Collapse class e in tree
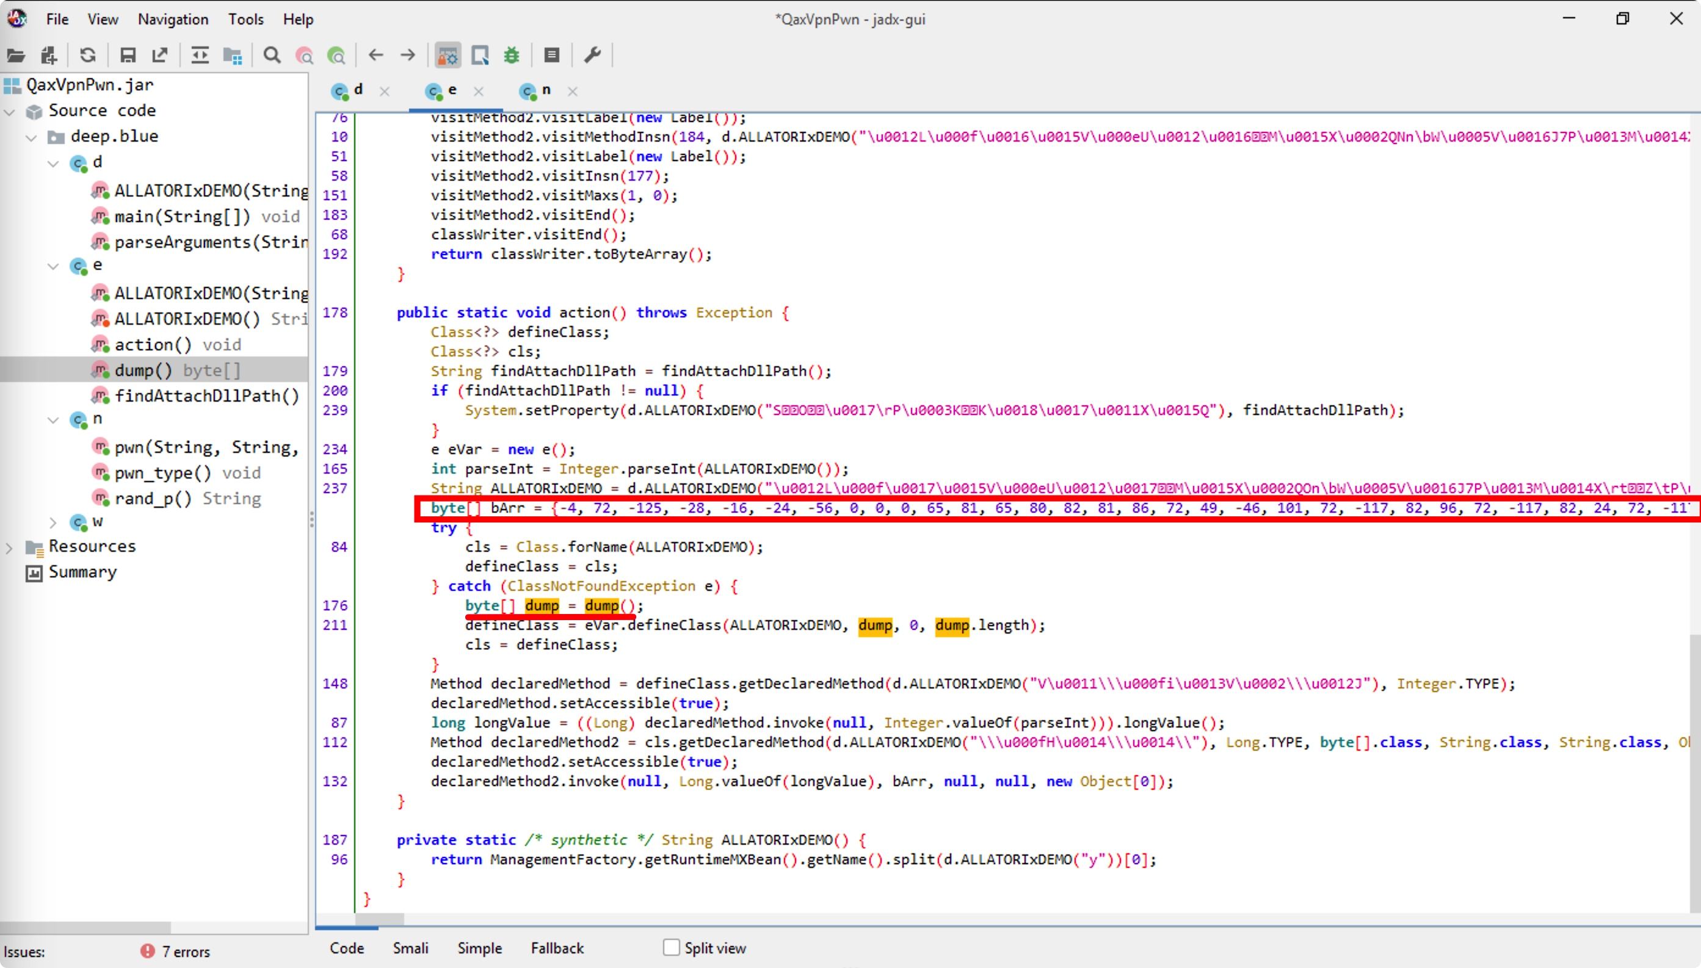This screenshot has height=968, width=1701. (53, 266)
